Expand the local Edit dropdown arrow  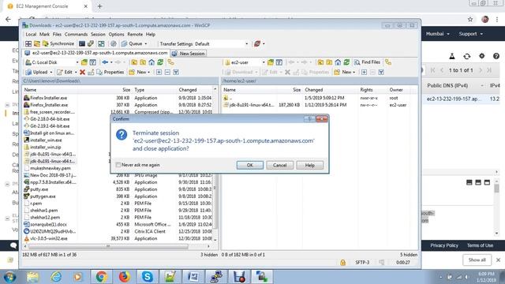76,72
